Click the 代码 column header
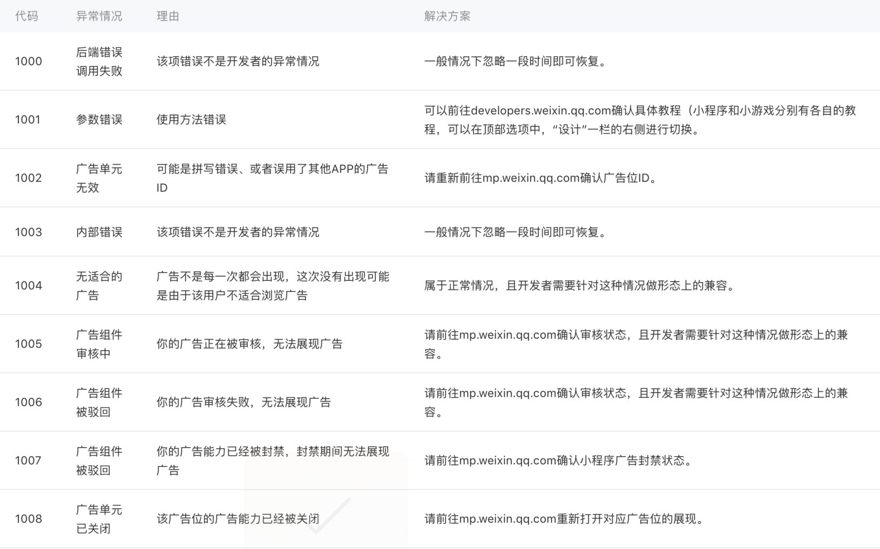The width and height of the screenshot is (880, 549). (26, 16)
